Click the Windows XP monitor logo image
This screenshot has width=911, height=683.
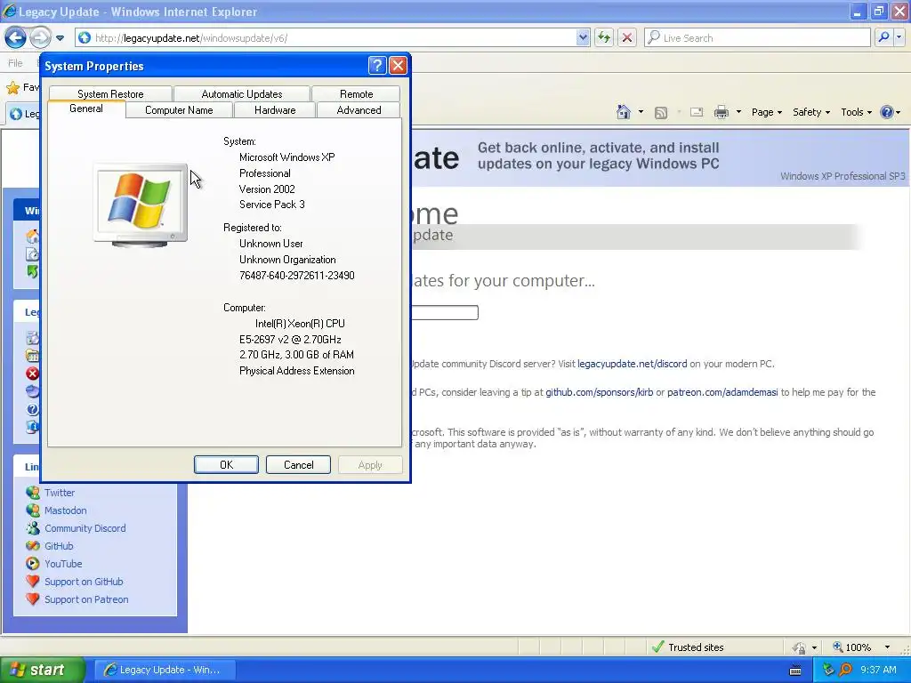[x=141, y=205]
